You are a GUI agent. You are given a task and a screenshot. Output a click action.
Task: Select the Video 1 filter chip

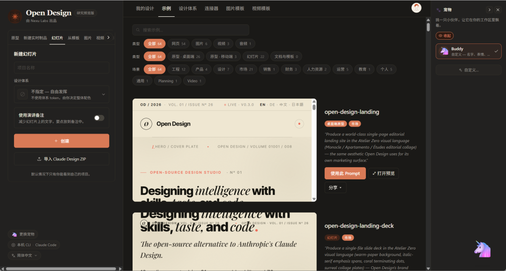click(x=194, y=81)
